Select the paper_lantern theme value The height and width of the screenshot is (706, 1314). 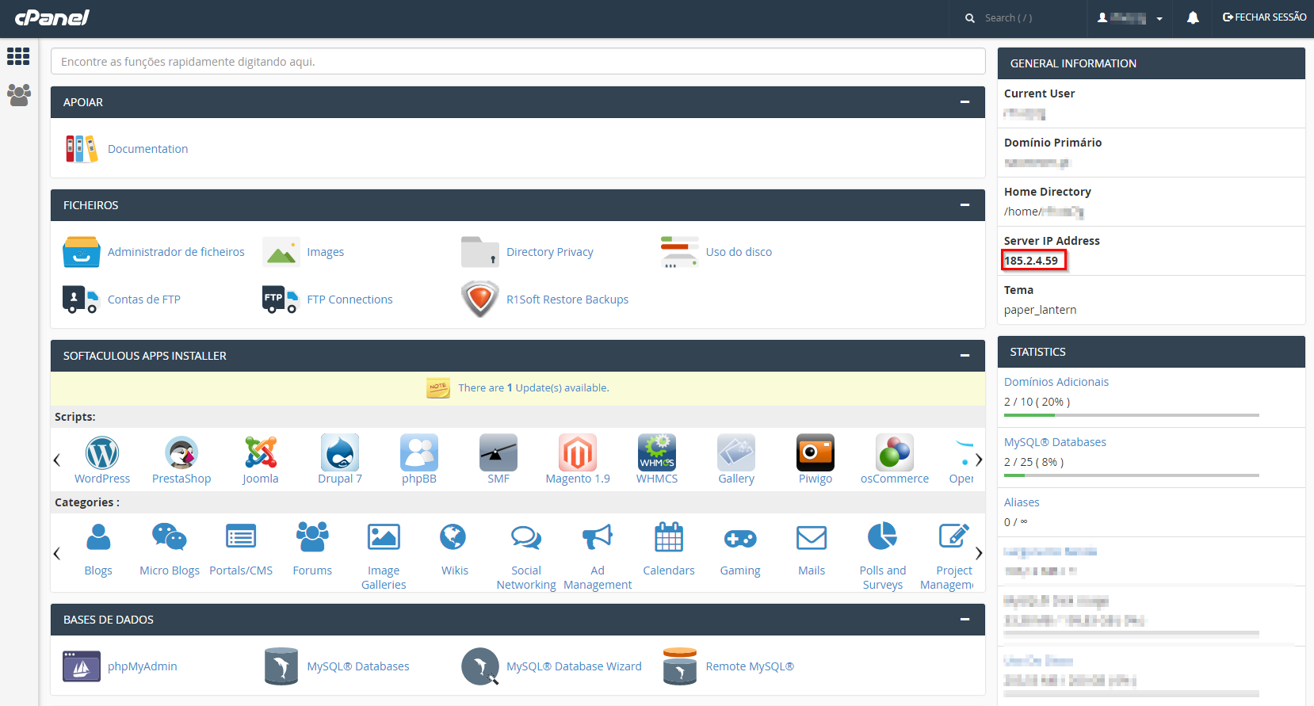point(1041,310)
